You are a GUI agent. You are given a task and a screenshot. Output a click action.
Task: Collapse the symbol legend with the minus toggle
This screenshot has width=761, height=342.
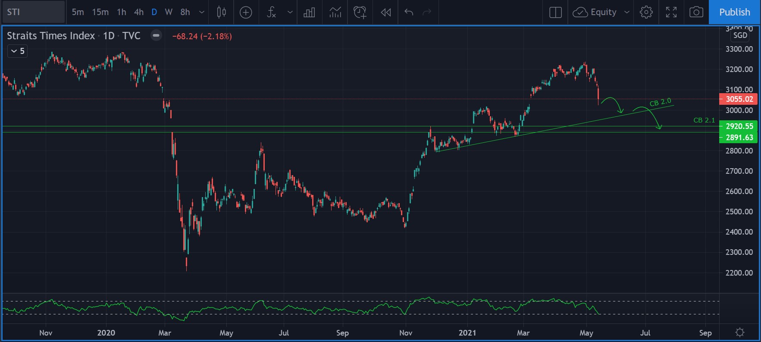point(156,35)
